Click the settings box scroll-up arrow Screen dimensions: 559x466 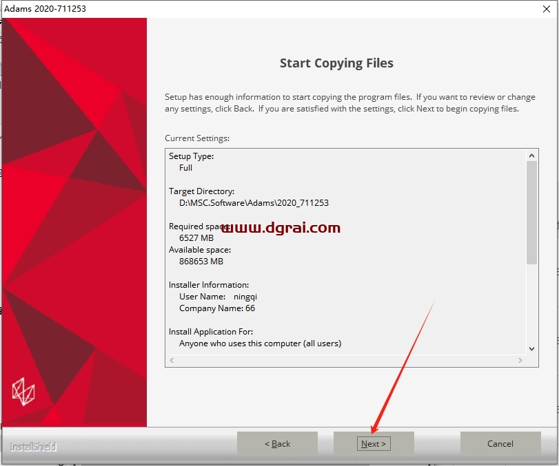click(531, 156)
